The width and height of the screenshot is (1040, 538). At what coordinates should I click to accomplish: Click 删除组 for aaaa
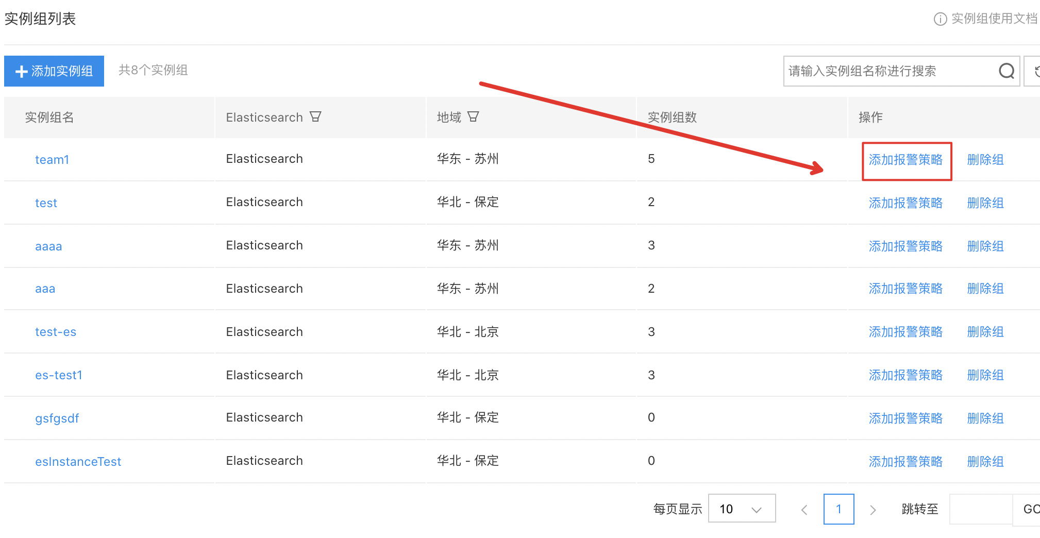point(985,246)
